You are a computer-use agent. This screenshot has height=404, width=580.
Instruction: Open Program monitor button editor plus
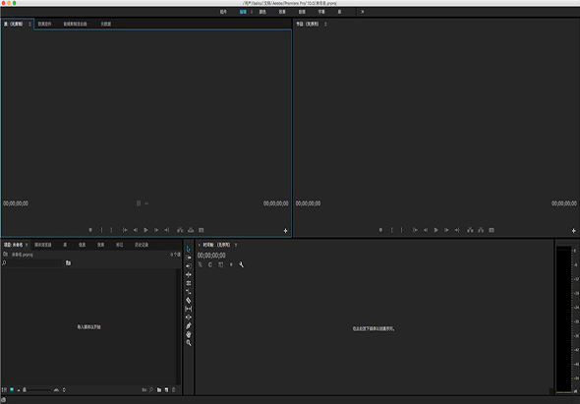pos(574,230)
